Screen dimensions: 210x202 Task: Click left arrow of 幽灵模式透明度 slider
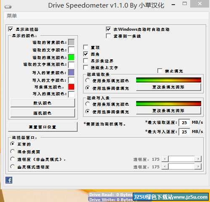tap(165, 167)
